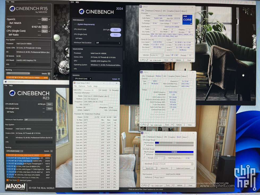Screen dimensions: 260x195
Task: Click the Cinebench 2024 logo sphere
Action: pyautogui.click(x=82, y=12)
